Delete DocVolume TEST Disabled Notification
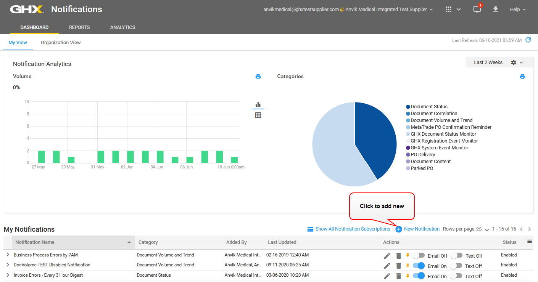538x282 pixels. (x=399, y=266)
